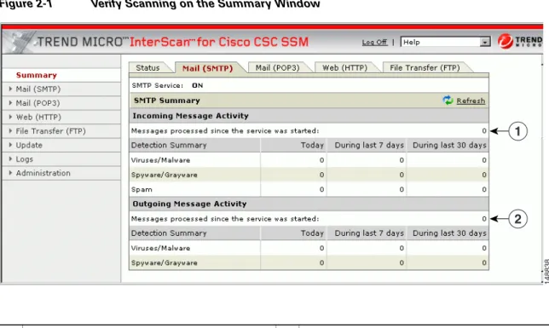This screenshot has height=328, width=549.
Task: Open the Help dropdown arrow
Action: tap(485, 42)
